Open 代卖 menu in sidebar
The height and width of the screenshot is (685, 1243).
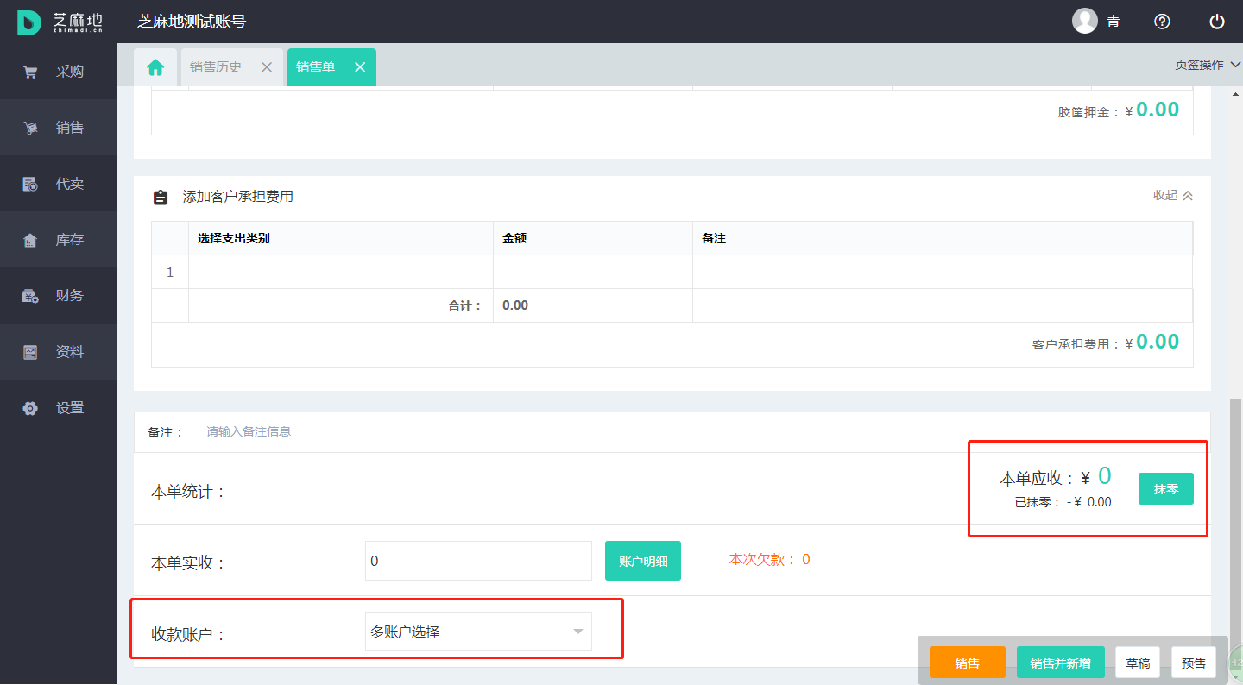click(58, 184)
